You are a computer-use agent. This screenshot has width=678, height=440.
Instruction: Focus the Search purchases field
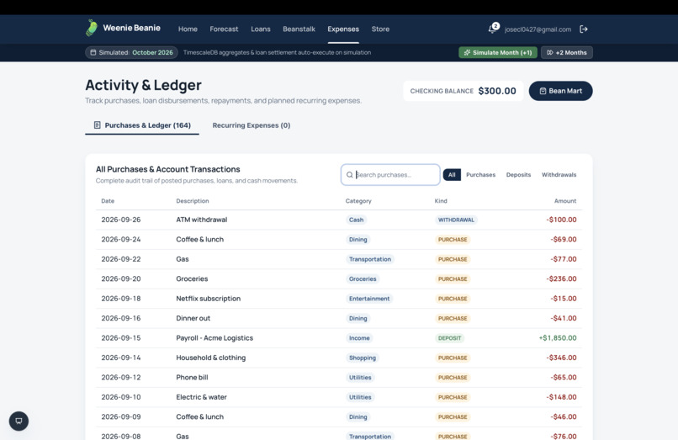pyautogui.click(x=390, y=175)
